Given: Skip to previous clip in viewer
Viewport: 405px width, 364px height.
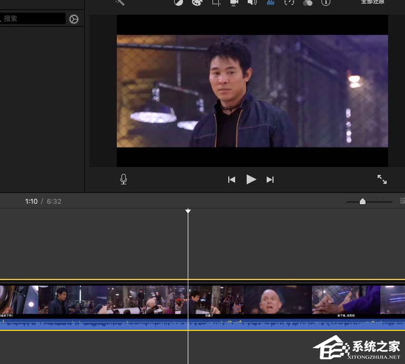Looking at the screenshot, I should click(231, 180).
